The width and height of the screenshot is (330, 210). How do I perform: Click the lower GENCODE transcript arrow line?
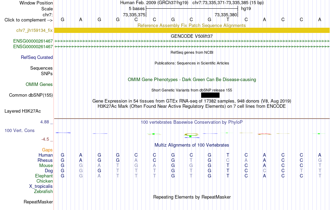point(192,47)
